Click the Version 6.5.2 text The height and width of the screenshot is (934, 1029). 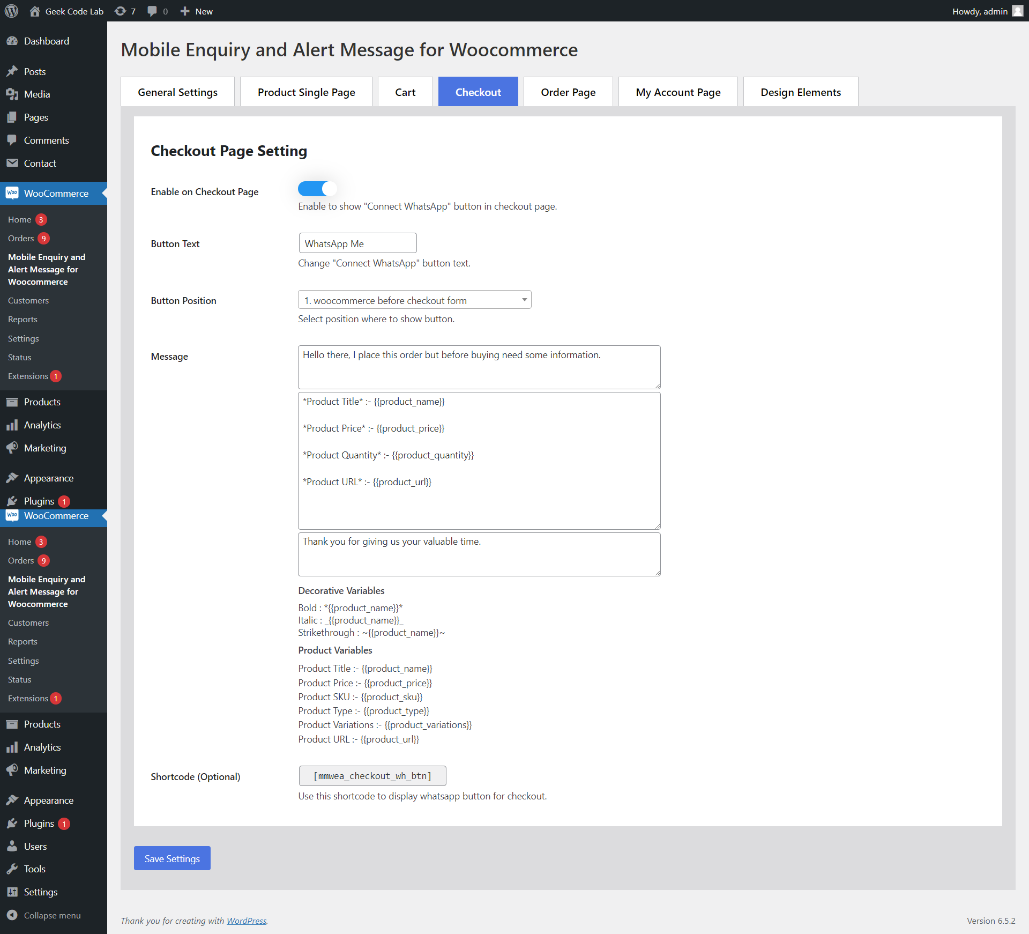[991, 921]
